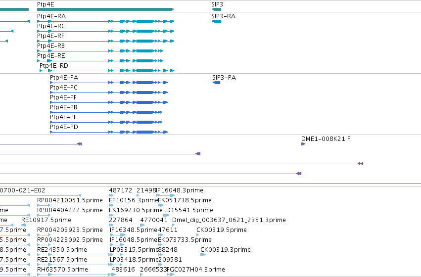Click EST label IP16048.3prime
Viewport: 421px width, 277px height.
(180, 190)
